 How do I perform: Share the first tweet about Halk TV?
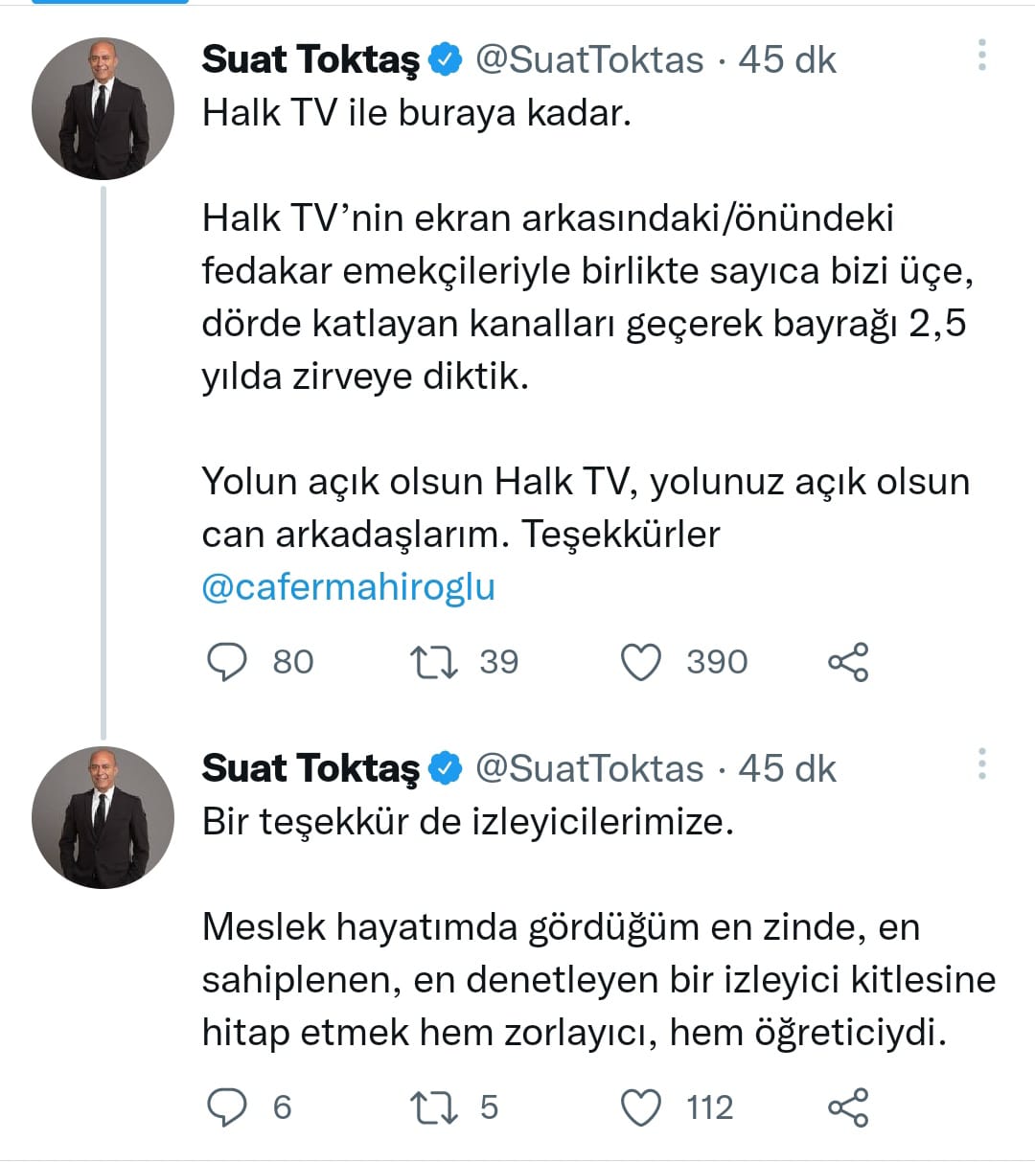pyautogui.click(x=848, y=662)
